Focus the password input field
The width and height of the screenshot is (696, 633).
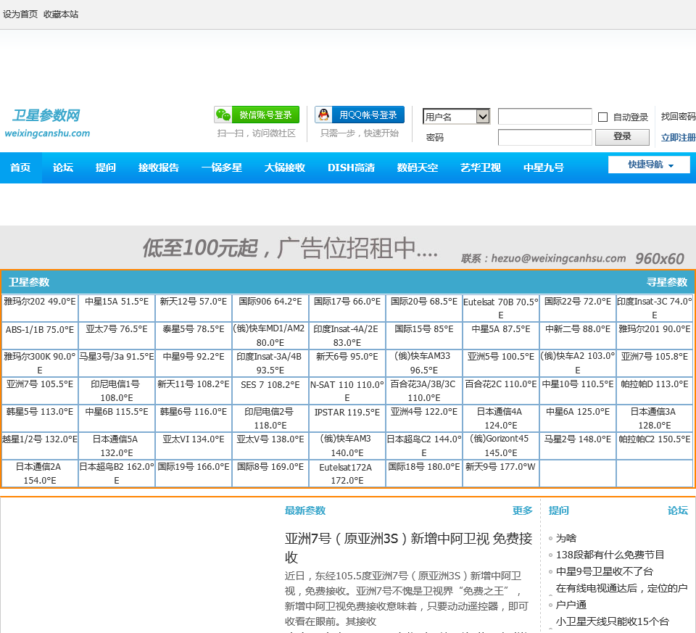(544, 137)
